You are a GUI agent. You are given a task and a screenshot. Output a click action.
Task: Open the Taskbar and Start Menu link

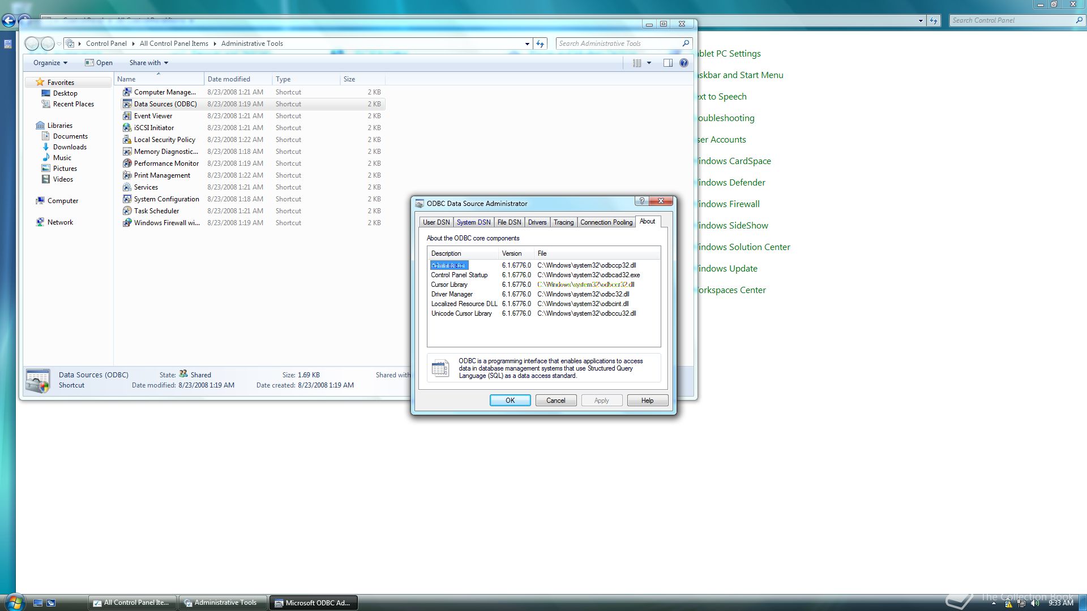pos(740,75)
